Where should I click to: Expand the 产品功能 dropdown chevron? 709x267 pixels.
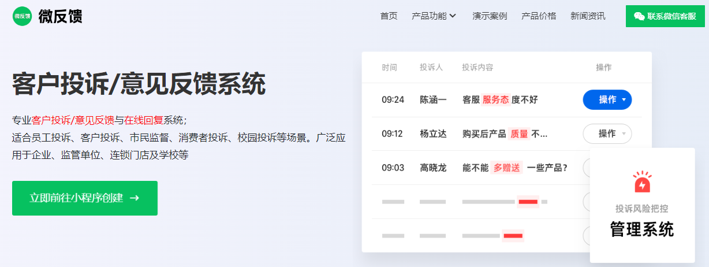pos(453,16)
